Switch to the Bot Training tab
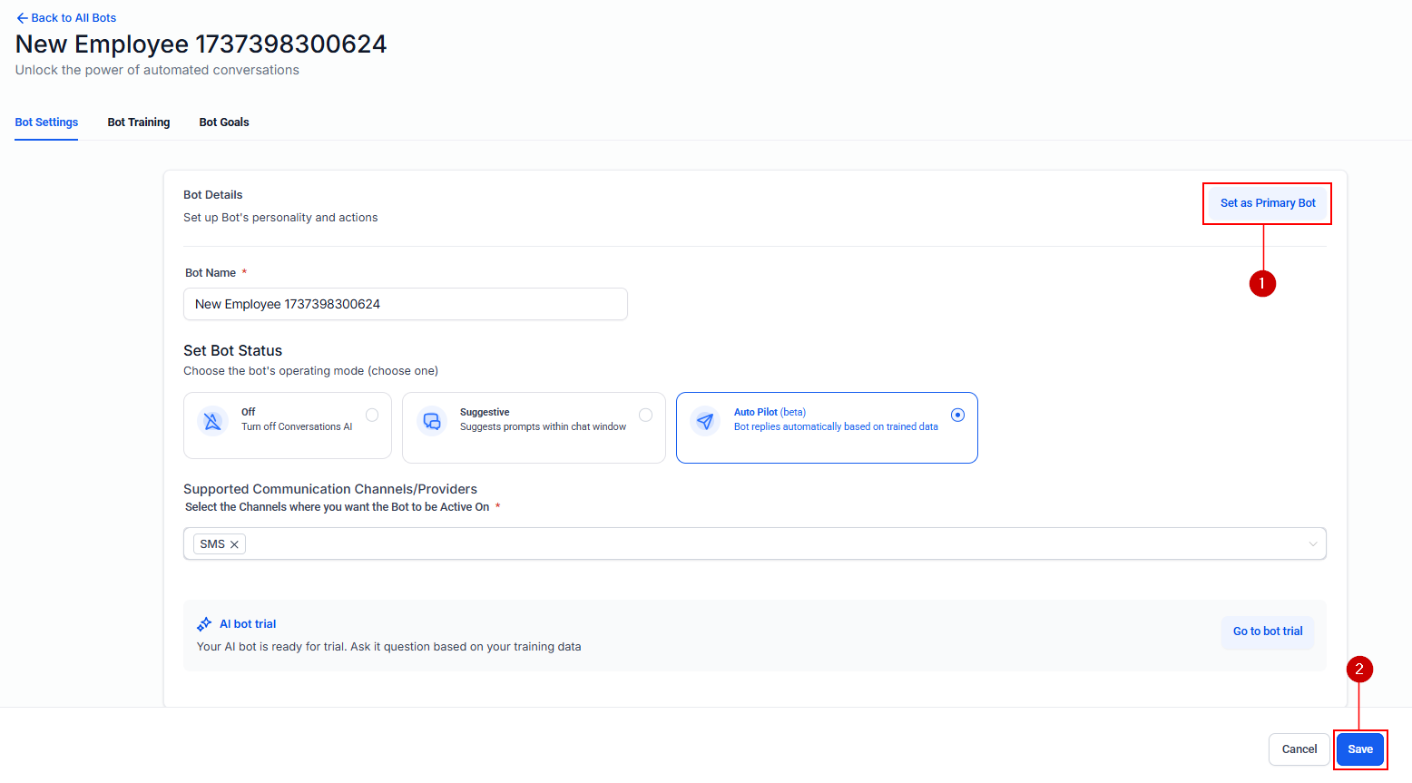The height and width of the screenshot is (783, 1412). point(138,122)
